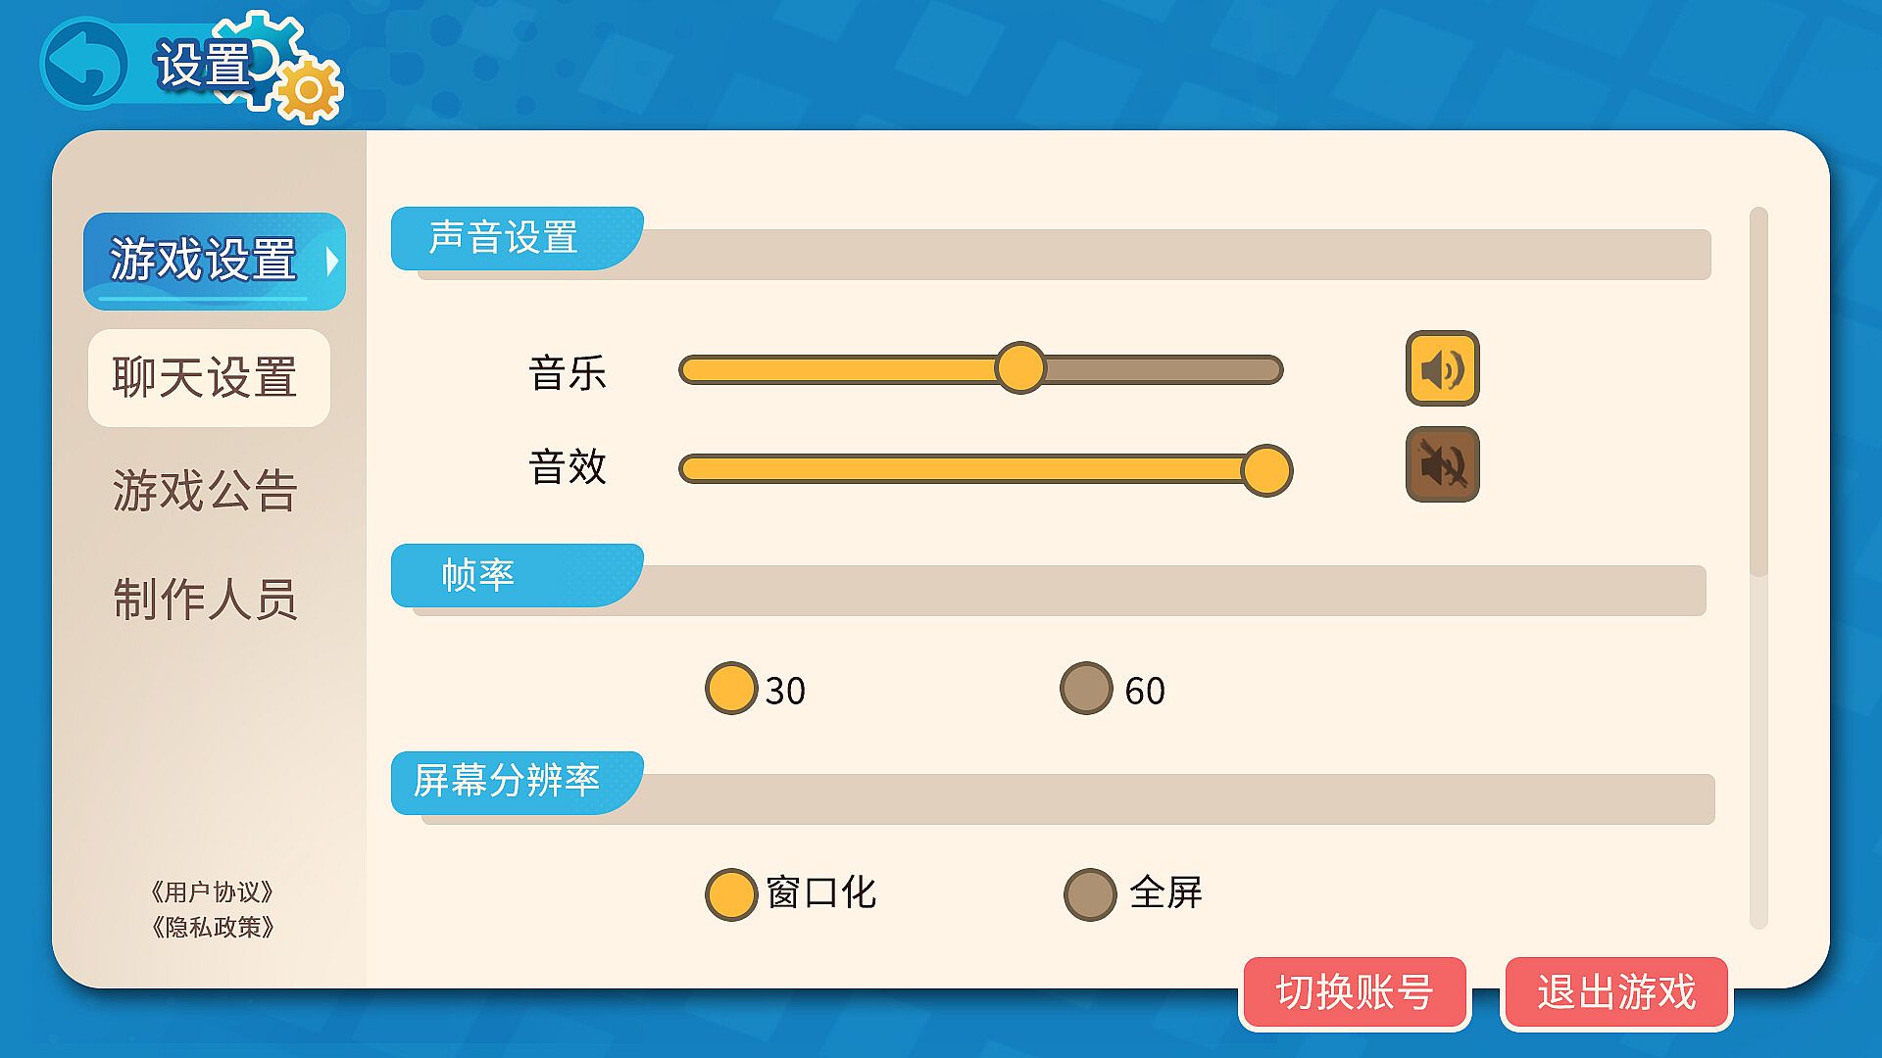
Task: View the 制作人员 credits tab
Action: 205,599
